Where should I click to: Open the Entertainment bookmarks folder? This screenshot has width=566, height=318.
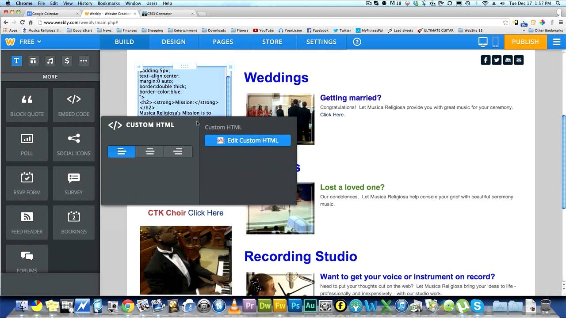pos(182,30)
